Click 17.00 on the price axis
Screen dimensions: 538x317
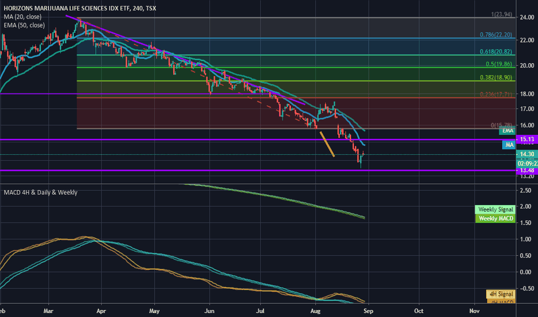pos(527,109)
